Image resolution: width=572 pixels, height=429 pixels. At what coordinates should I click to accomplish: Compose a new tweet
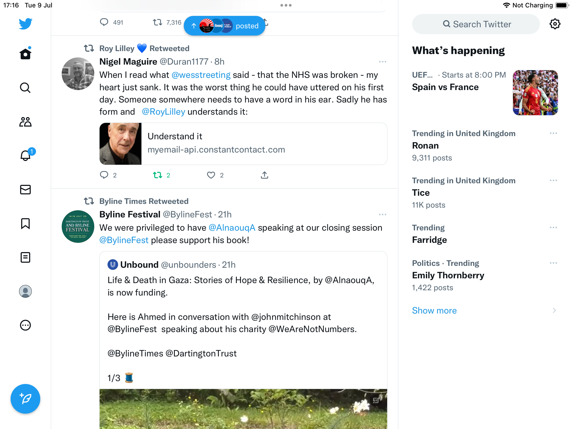click(25, 399)
